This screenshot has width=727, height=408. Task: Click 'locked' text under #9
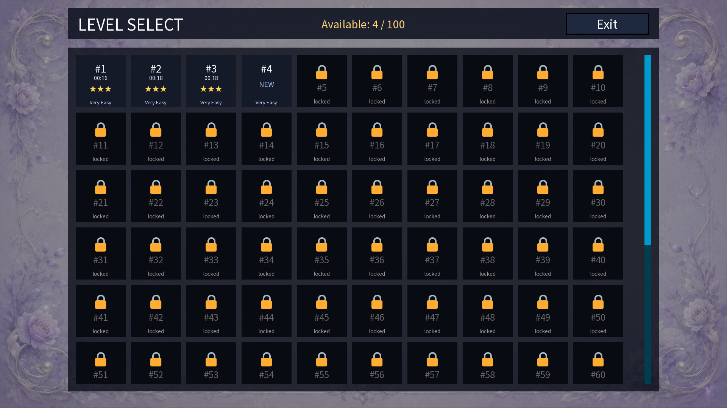pos(543,102)
